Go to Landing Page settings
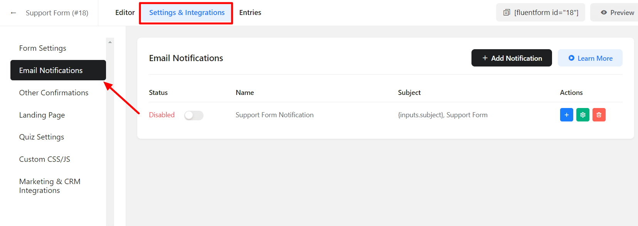 point(42,115)
